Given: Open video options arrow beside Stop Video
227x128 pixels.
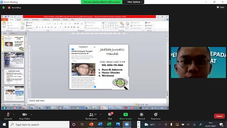Looking at the screenshot, I should coord(31,114).
